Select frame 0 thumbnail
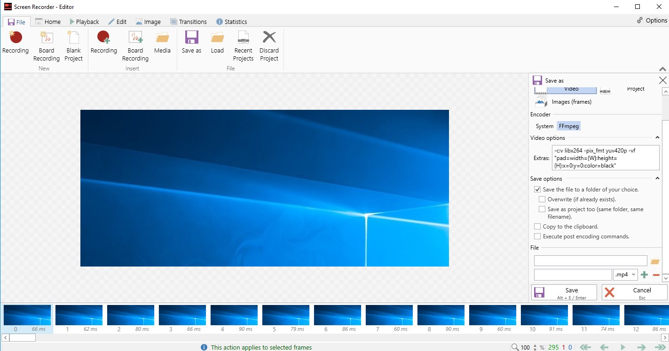669x351 pixels. point(27,319)
